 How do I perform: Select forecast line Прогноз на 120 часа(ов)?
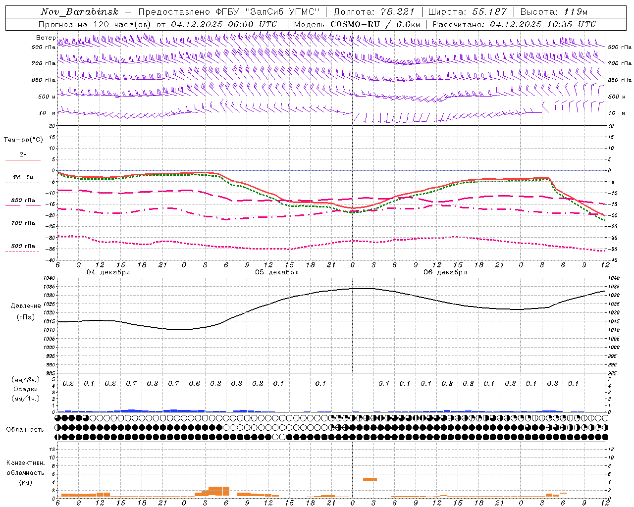point(96,24)
